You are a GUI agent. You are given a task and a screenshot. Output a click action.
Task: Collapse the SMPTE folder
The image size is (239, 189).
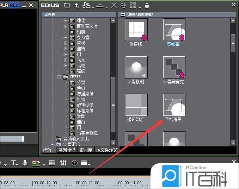point(59,77)
